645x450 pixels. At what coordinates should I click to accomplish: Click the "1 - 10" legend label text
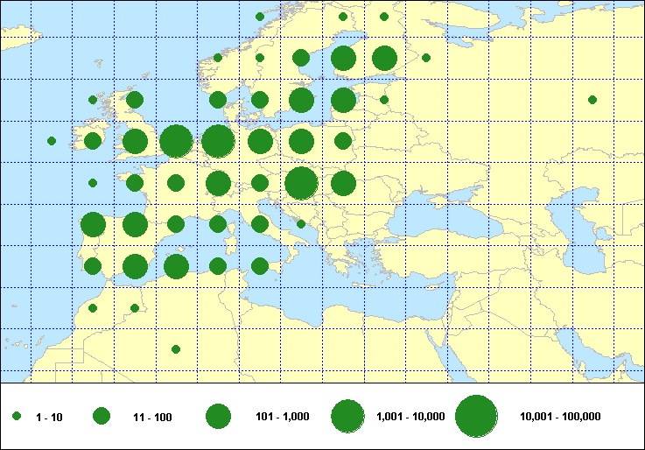click(x=49, y=417)
